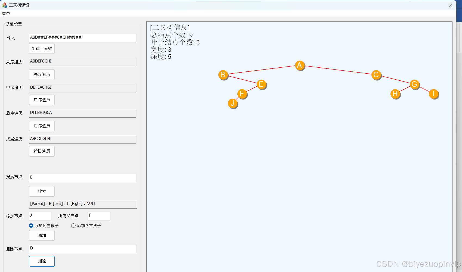Close the 二叉树课设 window
Viewport: 462px width, 272px height.
click(451, 5)
